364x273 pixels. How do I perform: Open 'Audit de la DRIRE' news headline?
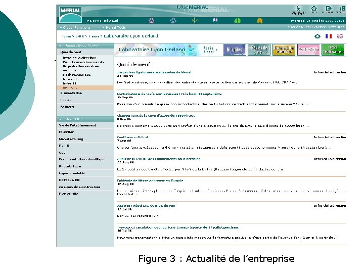tap(159, 159)
